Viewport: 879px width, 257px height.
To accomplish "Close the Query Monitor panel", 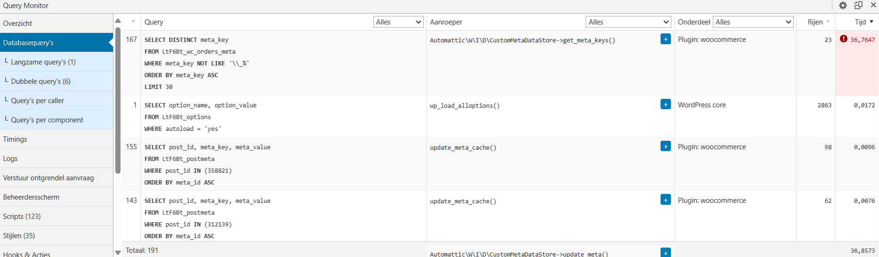I will coord(873,5).
